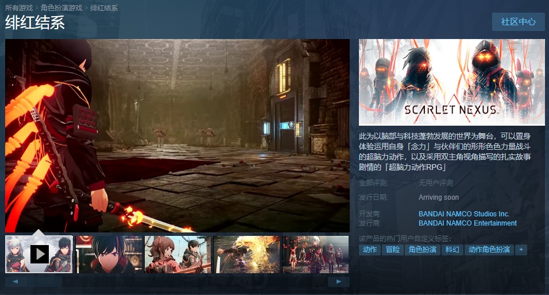
Task: Click the plus button to add tag
Action: click(521, 250)
